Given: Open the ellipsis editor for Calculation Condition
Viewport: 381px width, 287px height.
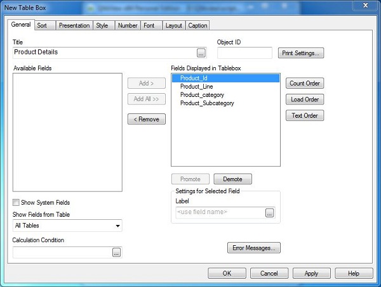Looking at the screenshot, I should (x=117, y=252).
